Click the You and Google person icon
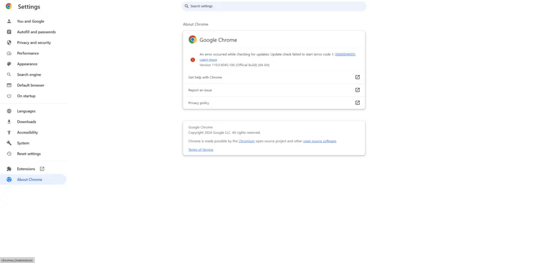The image size is (548, 263). [x=9, y=21]
